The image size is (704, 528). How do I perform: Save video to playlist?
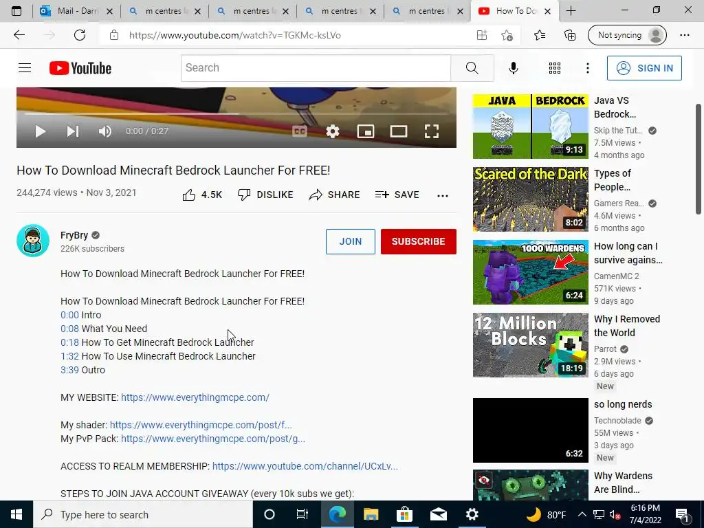point(397,195)
